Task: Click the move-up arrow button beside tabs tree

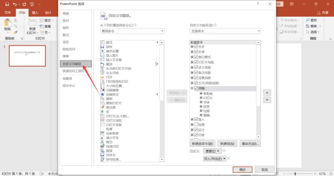Action: click(x=267, y=93)
